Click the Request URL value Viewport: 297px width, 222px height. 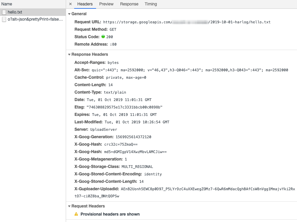point(187,22)
